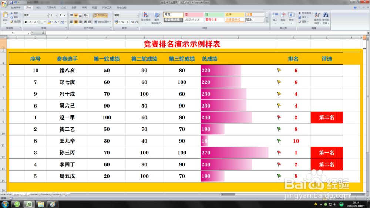Viewport: 370px width, 208px height.
Task: Toggle bold formatting
Action: 26,22
